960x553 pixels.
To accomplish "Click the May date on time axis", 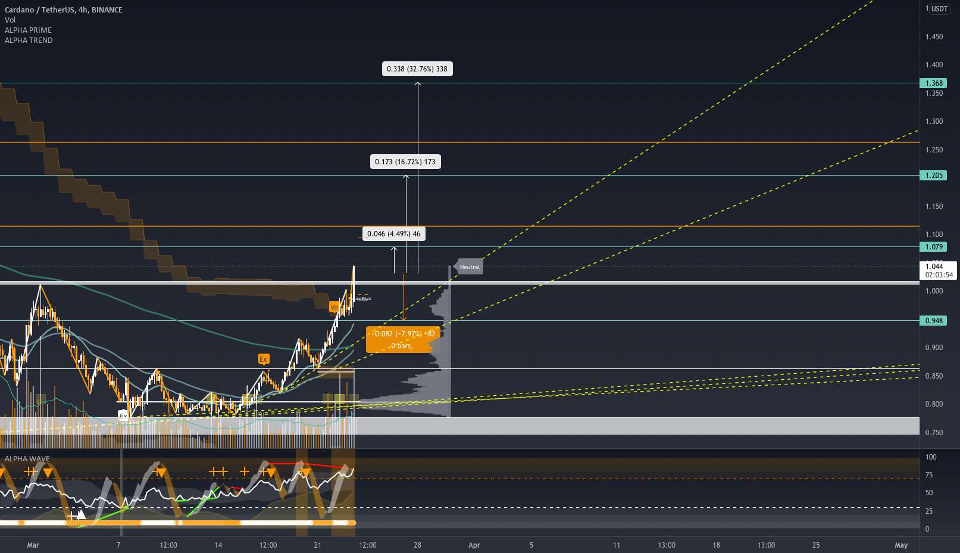I will coord(902,545).
